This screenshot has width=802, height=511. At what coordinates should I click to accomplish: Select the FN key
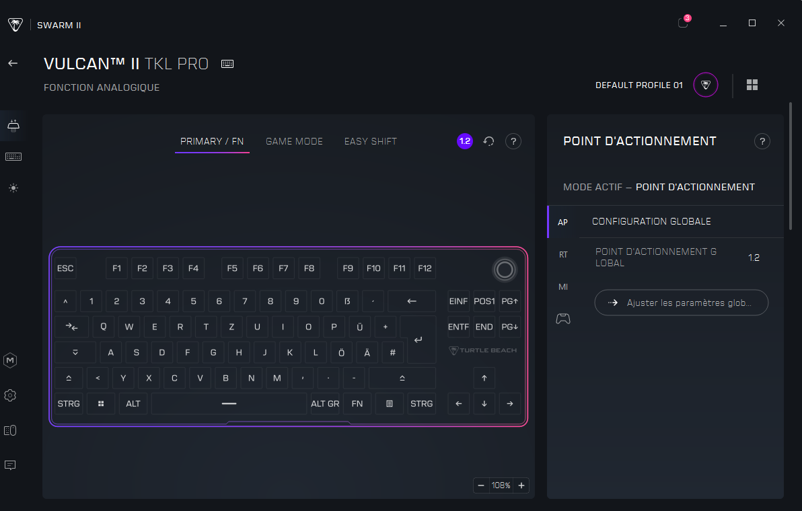click(x=357, y=403)
